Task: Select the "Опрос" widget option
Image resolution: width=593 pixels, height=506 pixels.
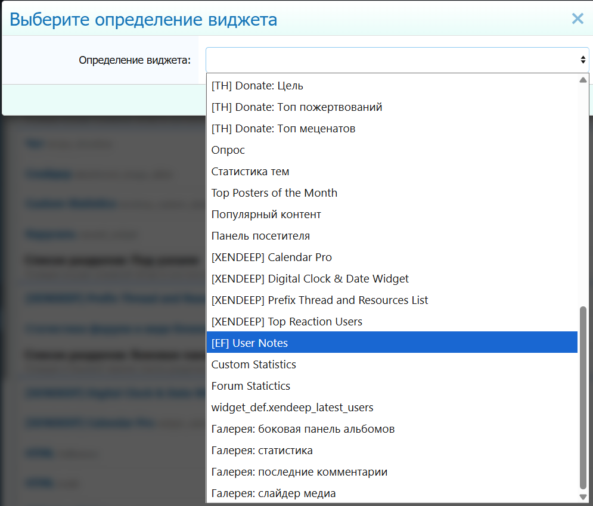Action: (x=228, y=150)
